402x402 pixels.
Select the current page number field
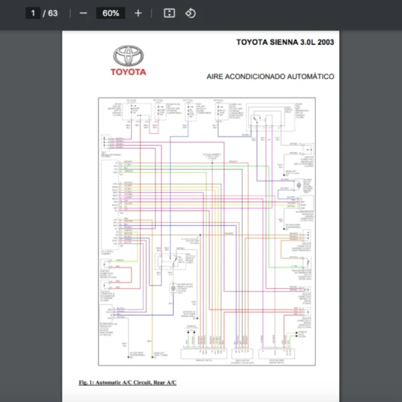click(33, 13)
